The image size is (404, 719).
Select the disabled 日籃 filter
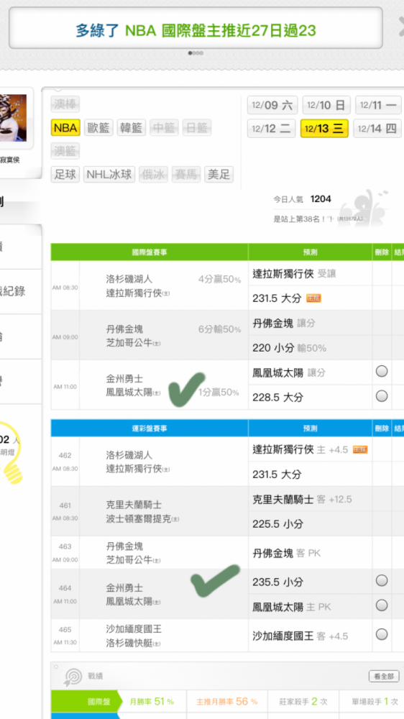coord(197,127)
